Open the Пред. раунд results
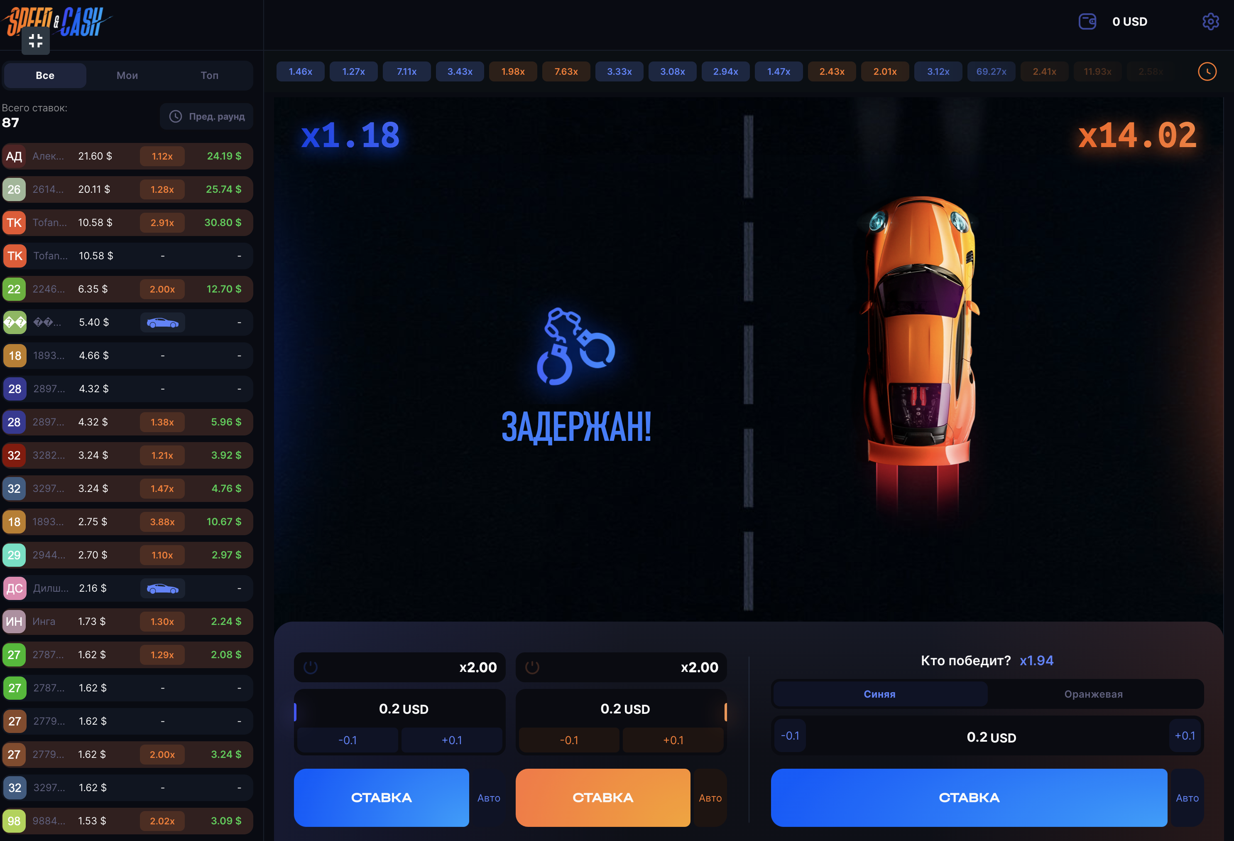1234x841 pixels. (x=207, y=116)
